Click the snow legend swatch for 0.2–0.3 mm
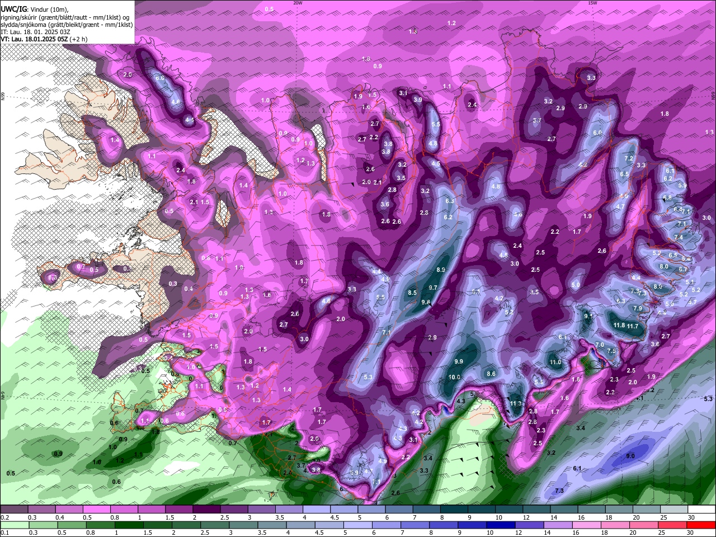This screenshot has width=716, height=537. (x=15, y=510)
